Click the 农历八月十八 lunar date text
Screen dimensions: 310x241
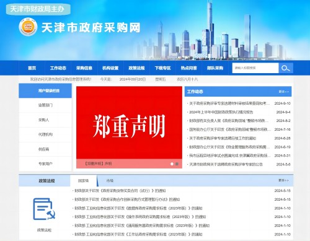point(187,79)
